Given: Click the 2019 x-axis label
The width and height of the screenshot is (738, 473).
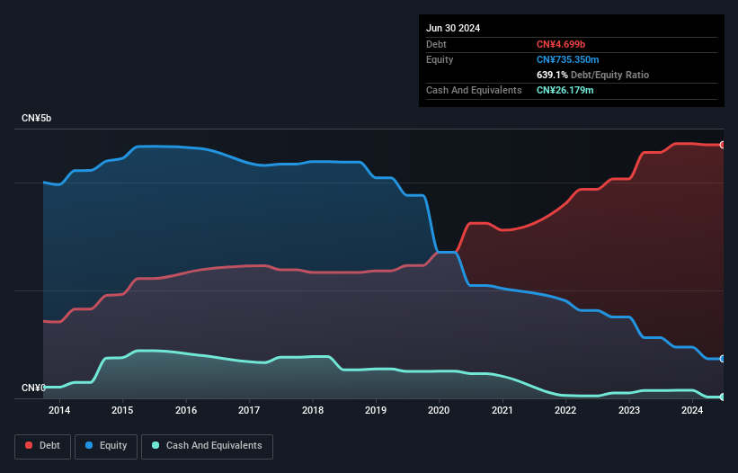Looking at the screenshot, I should point(376,410).
